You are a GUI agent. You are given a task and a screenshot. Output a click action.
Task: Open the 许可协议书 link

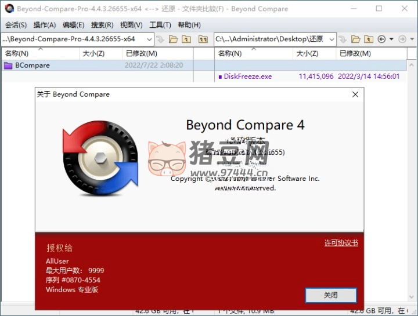(341, 243)
